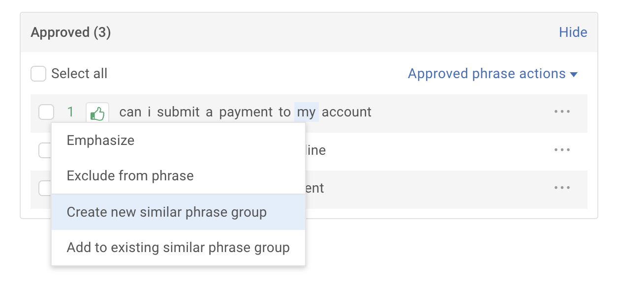Open the ellipsis menu for the first phrase
The image size is (620, 283).
(x=562, y=112)
